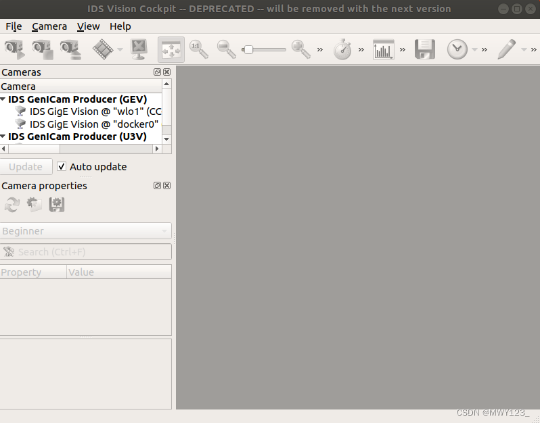540x423 pixels.
Task: Open the histogram chart icon
Action: (x=383, y=49)
